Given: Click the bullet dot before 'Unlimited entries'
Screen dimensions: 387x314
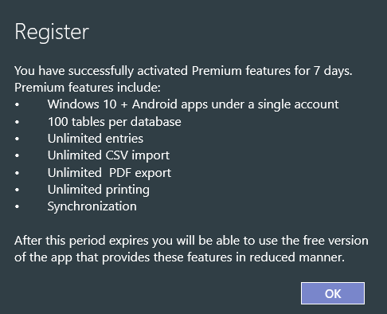Looking at the screenshot, I should (18, 139).
